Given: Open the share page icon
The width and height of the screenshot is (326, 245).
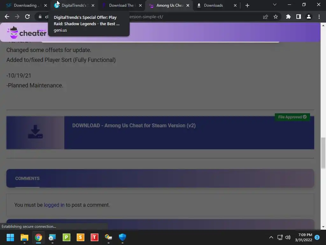Looking at the screenshot, I should pos(266,17).
